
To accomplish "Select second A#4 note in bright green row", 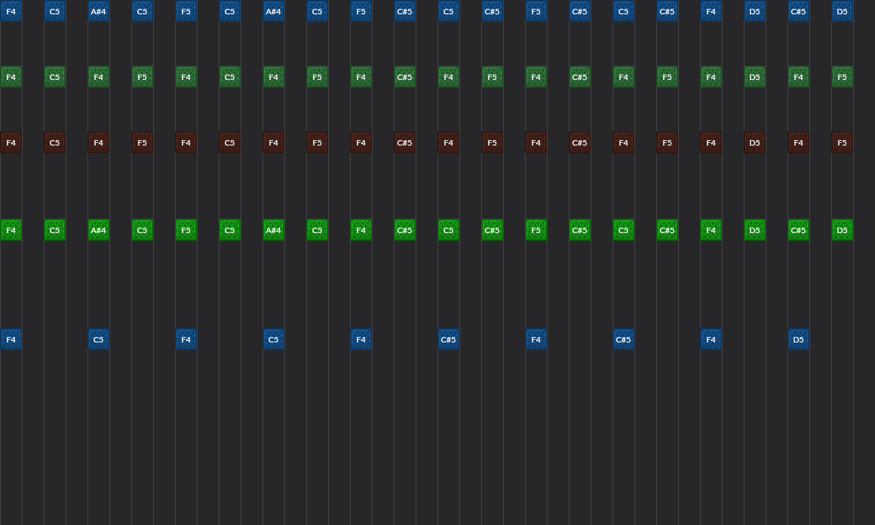I will click(273, 230).
